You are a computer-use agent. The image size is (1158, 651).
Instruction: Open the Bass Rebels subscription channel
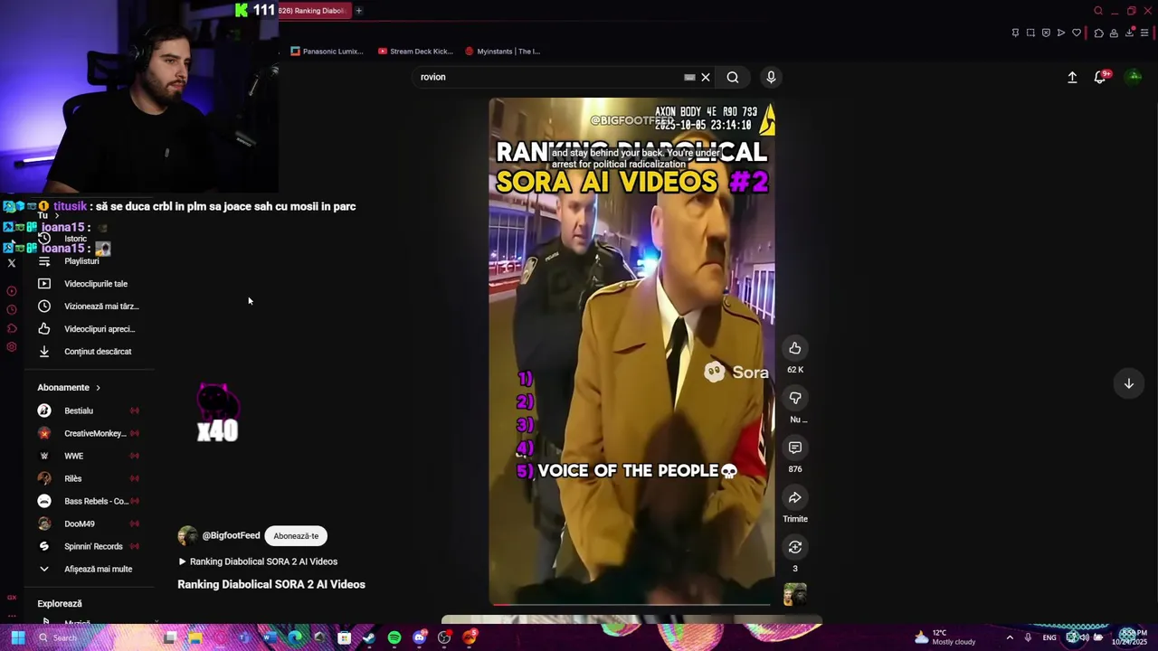click(89, 501)
